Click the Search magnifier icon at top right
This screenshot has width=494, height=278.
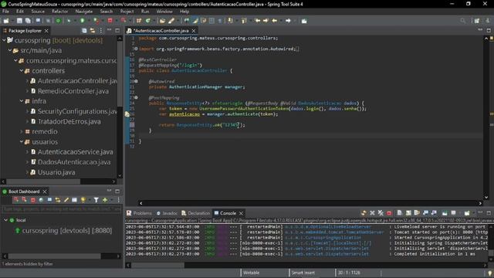click(462, 21)
